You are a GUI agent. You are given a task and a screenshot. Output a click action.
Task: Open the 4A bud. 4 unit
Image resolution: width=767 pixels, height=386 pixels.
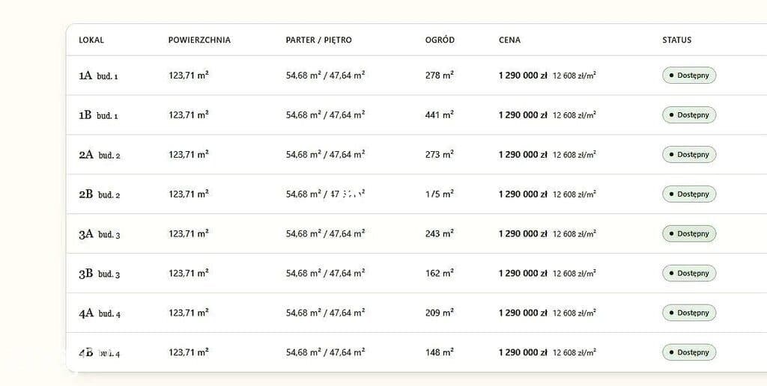click(100, 313)
